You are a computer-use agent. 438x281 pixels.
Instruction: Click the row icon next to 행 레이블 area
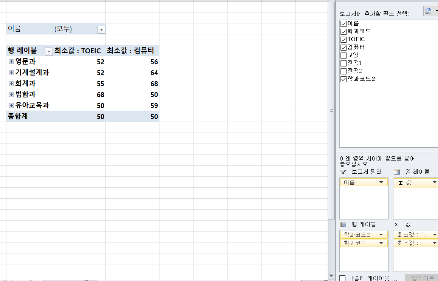(343, 224)
